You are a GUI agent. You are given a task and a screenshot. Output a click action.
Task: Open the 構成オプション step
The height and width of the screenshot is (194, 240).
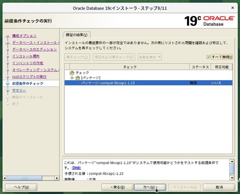(24, 36)
